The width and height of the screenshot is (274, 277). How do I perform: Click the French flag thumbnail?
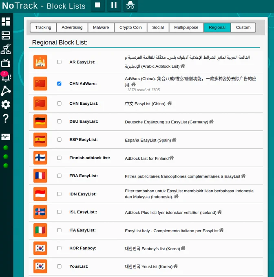[x=40, y=176]
